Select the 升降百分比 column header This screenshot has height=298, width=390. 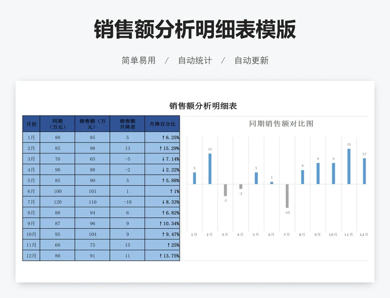[x=162, y=124]
